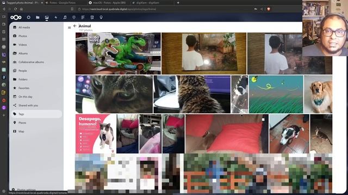
Task: Open the Robo Alive dinosaur toy photo
Action: click(x=118, y=54)
